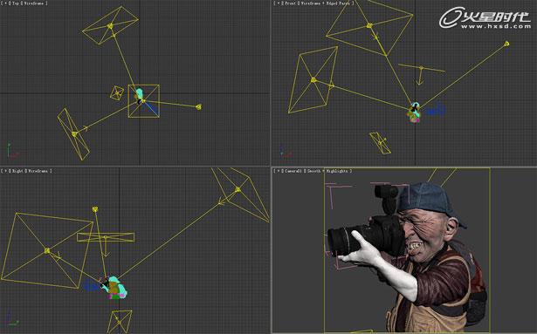Select small bottom area light in Right viewport
Viewport: 537px width, 334px height.
point(119,321)
